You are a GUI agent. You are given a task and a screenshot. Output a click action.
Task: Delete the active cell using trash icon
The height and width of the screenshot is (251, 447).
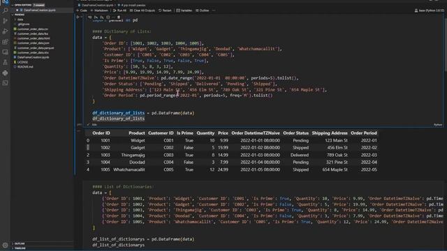tap(119, 17)
